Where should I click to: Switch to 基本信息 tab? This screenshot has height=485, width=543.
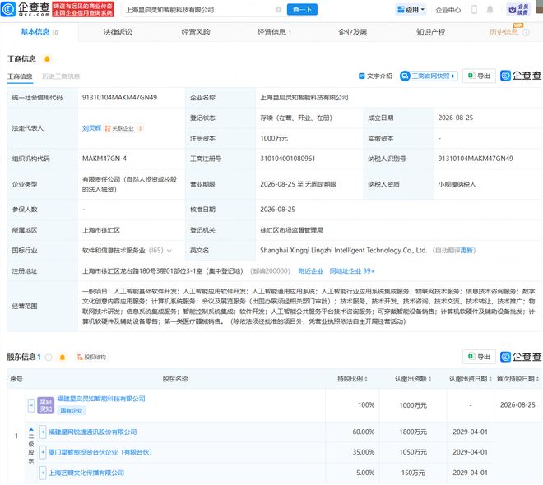[39, 32]
